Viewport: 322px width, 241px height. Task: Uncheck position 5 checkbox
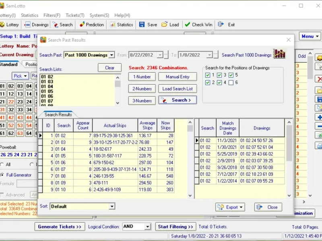tap(231, 75)
